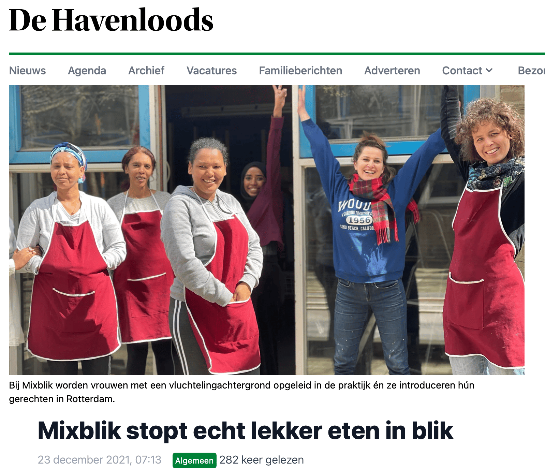
Task: Select Vacatures in the navigation bar
Action: coord(212,71)
